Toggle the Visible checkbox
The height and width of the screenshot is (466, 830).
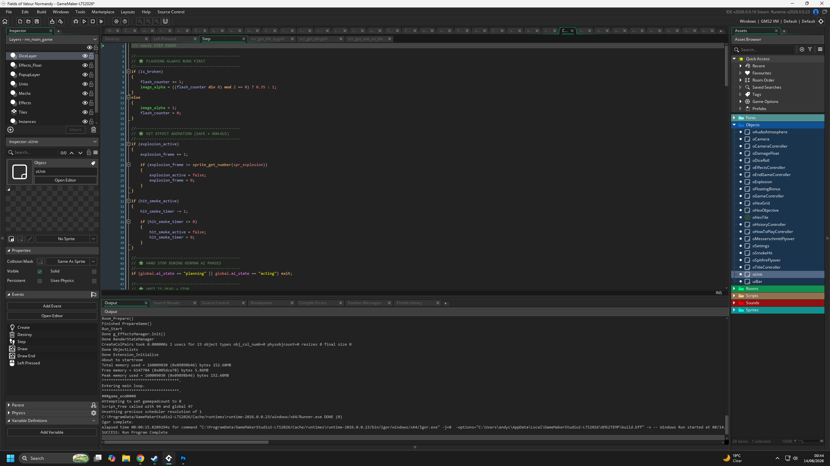(x=40, y=272)
